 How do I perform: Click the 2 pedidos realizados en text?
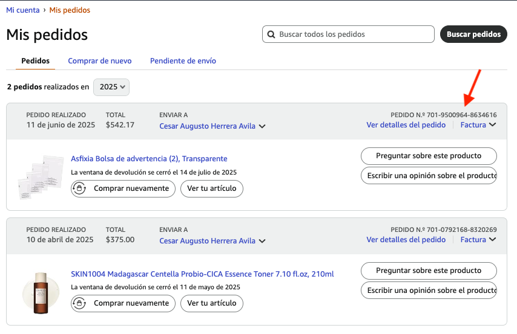pyautogui.click(x=48, y=87)
